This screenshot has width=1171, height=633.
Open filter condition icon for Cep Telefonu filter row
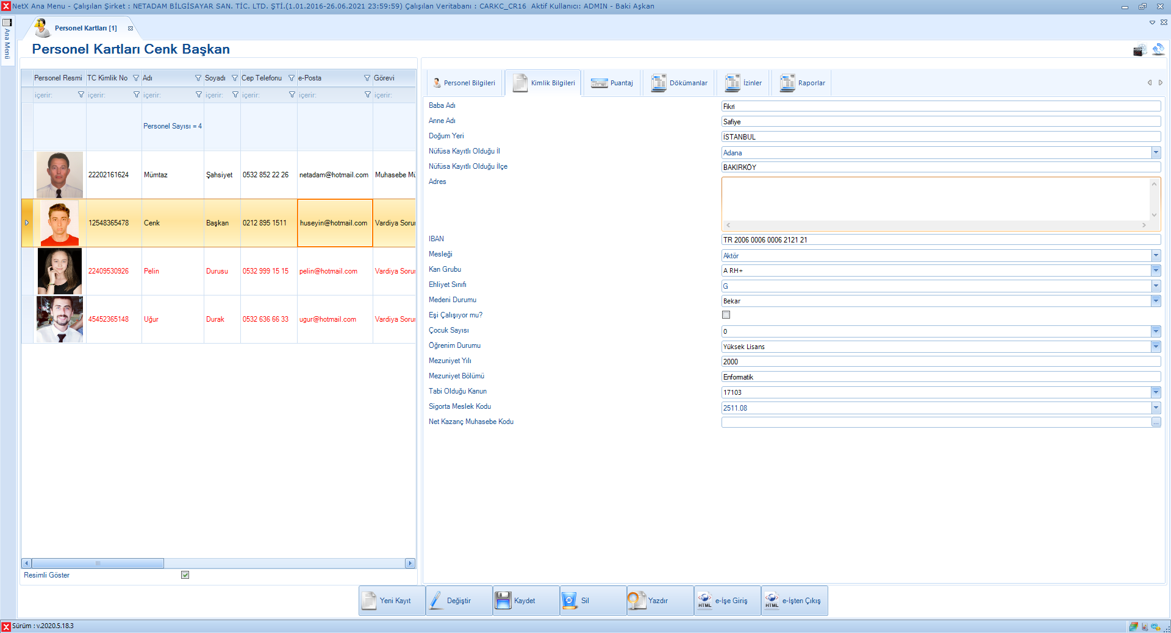(x=292, y=95)
